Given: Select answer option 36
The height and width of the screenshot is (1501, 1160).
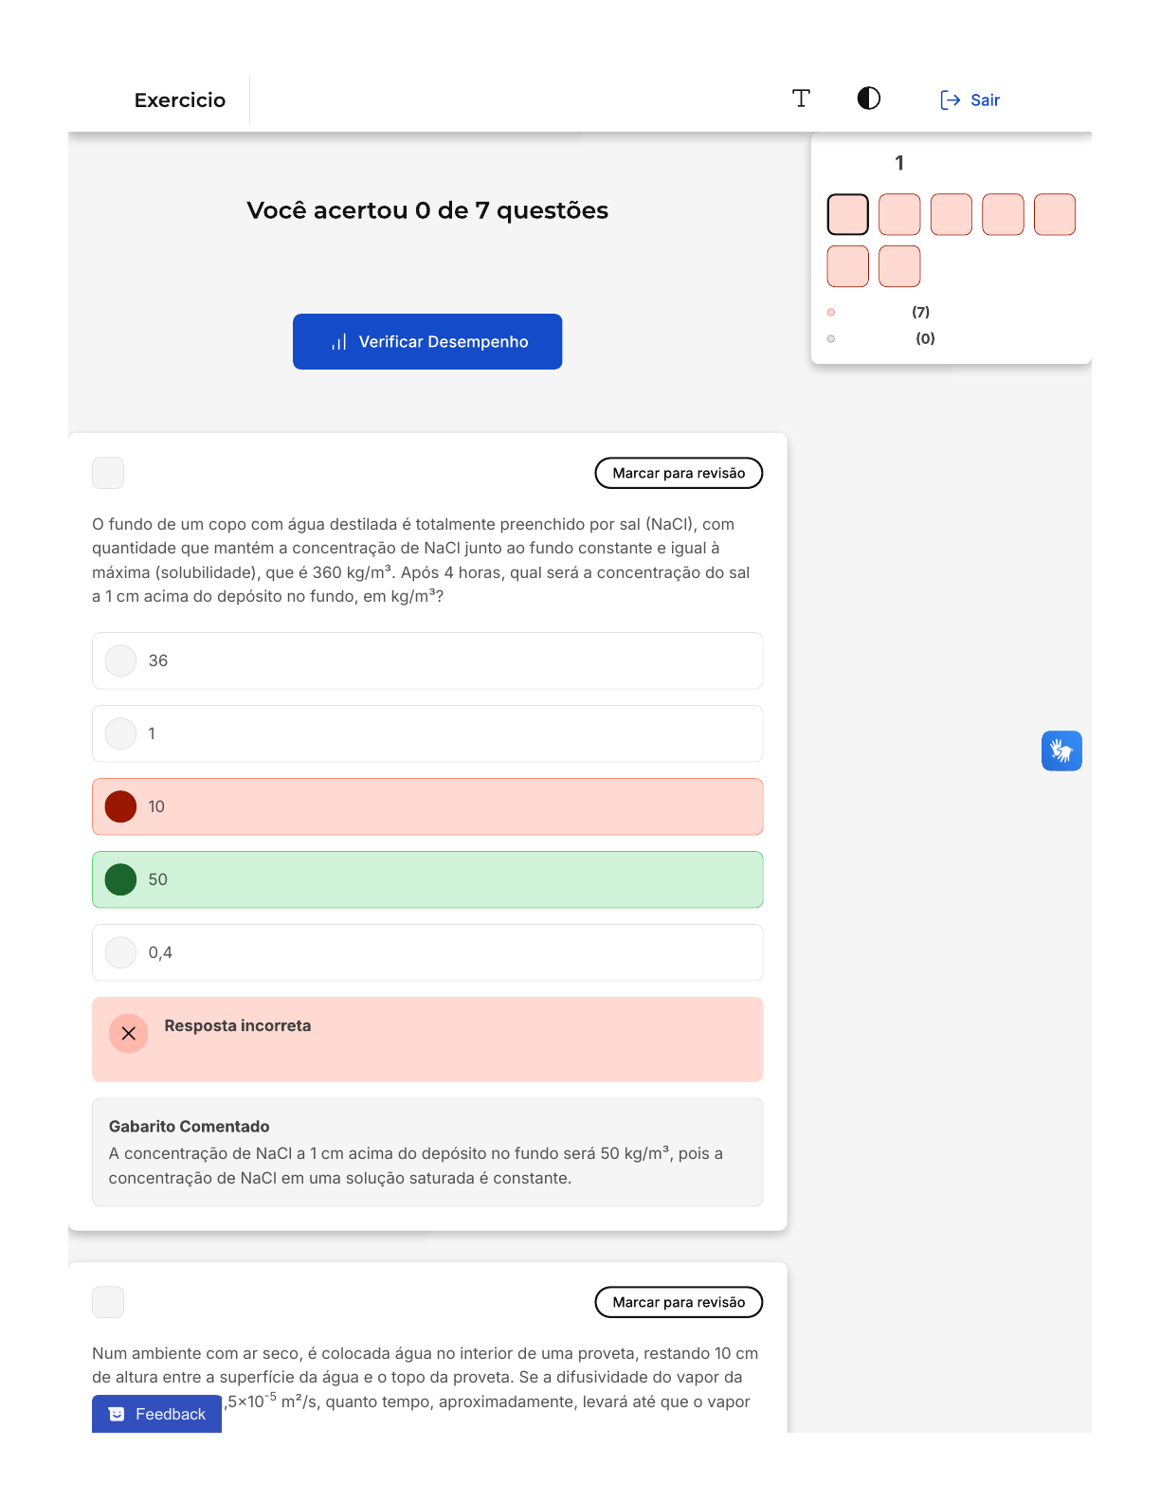Looking at the screenshot, I should (120, 660).
